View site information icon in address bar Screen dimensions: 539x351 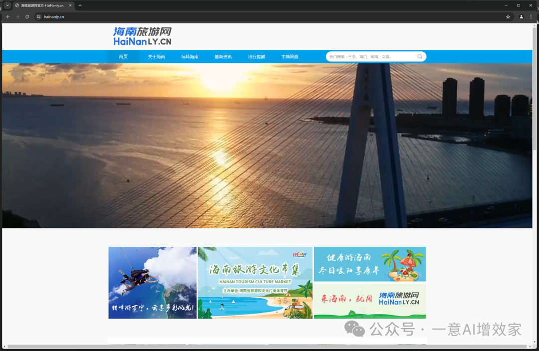tap(39, 16)
